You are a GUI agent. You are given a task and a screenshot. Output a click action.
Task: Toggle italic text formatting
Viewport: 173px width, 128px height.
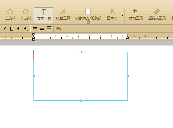point(5,28)
